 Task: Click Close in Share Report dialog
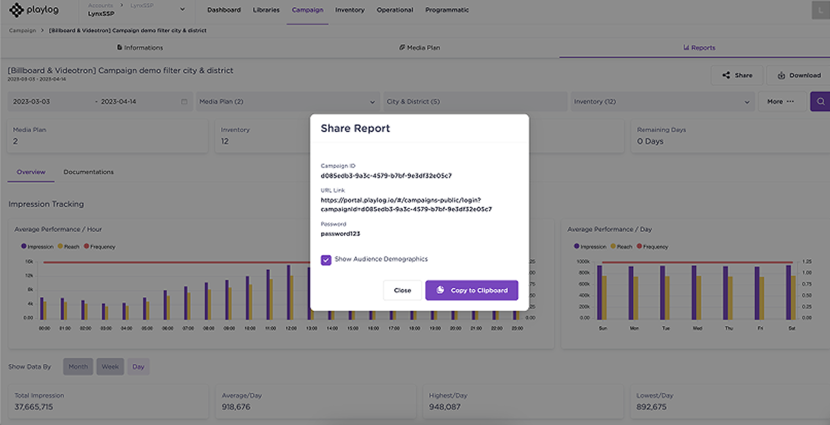[402, 290]
